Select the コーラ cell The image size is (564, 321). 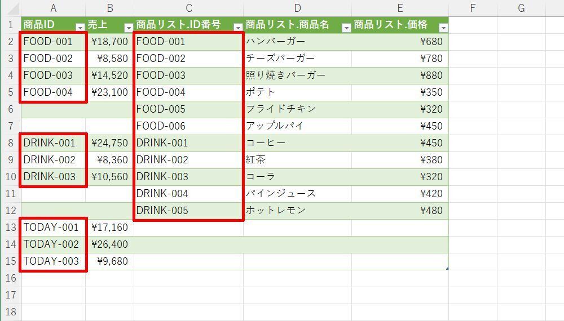pyautogui.click(x=297, y=177)
